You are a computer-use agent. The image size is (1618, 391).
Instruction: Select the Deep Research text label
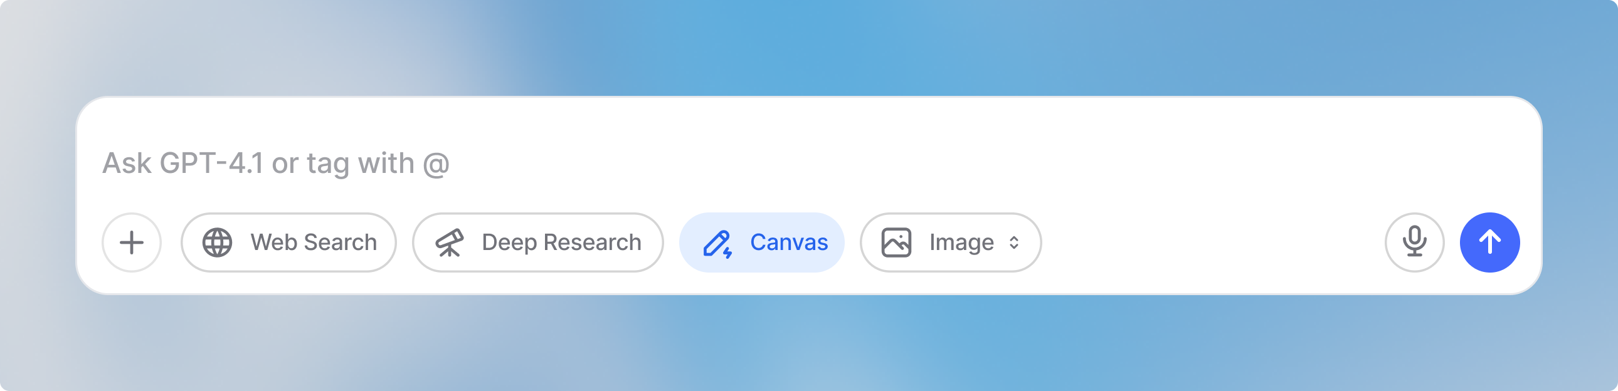(x=561, y=242)
